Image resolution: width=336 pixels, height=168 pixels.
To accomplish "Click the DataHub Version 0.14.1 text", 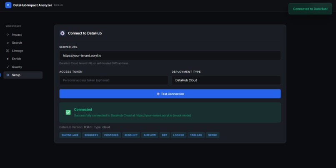I will [x=75, y=127].
